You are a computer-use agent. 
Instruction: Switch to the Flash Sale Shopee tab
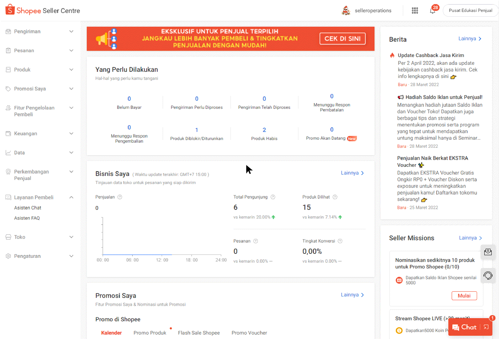199,333
